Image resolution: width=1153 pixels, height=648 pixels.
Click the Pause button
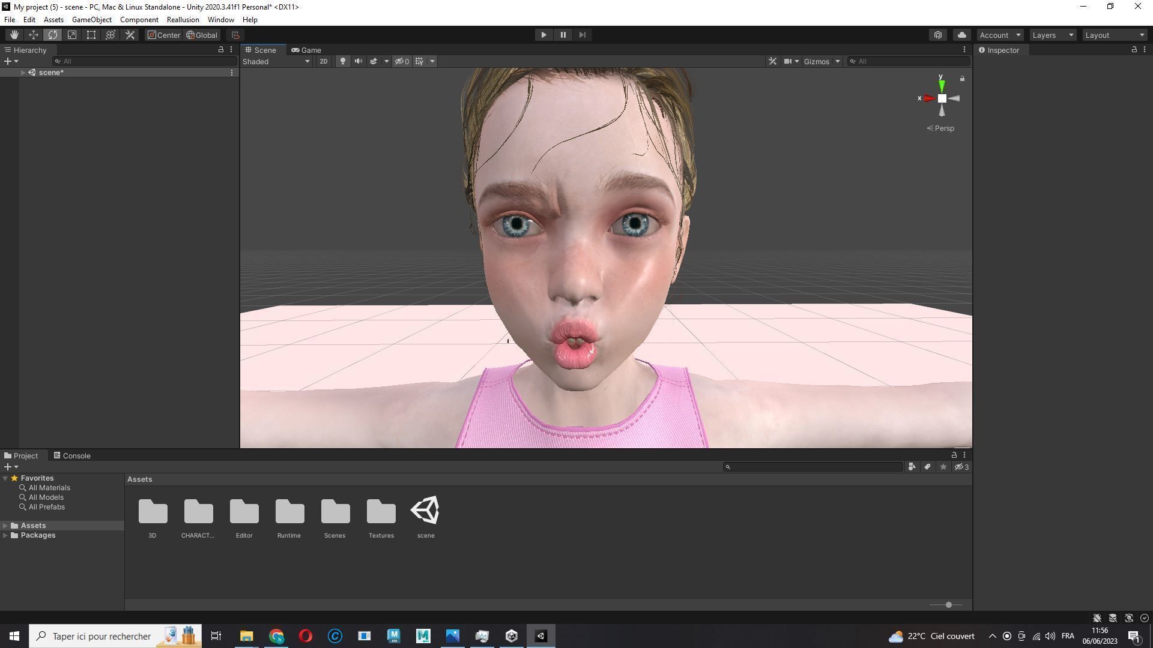click(x=563, y=35)
